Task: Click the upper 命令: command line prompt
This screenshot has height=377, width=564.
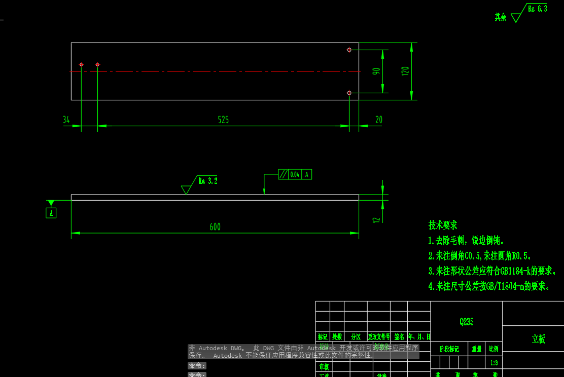Action: [x=197, y=365]
